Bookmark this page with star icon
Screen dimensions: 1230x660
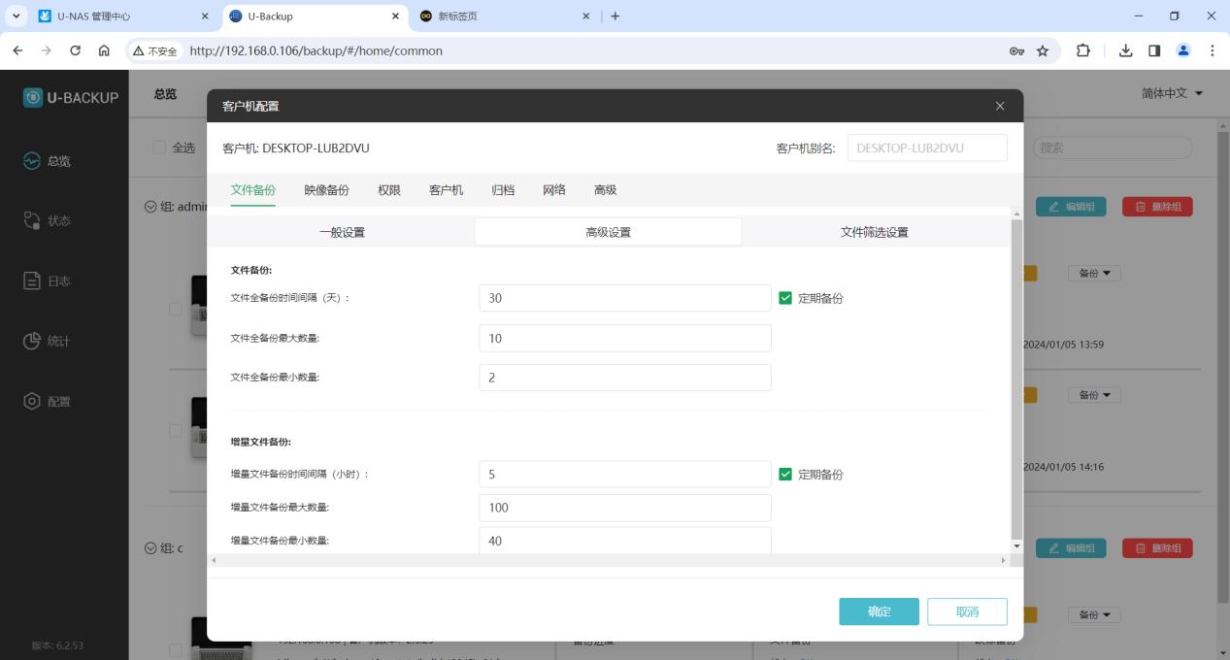1043,51
